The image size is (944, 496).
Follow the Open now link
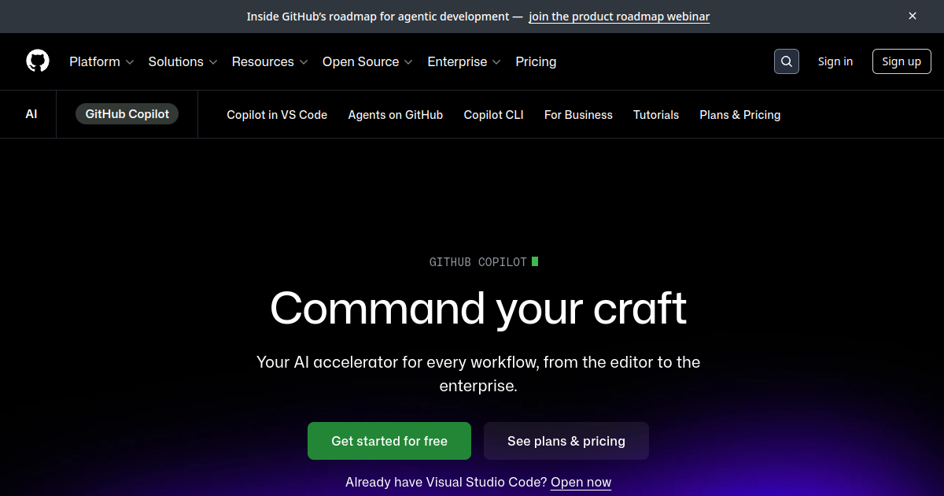pyautogui.click(x=581, y=482)
